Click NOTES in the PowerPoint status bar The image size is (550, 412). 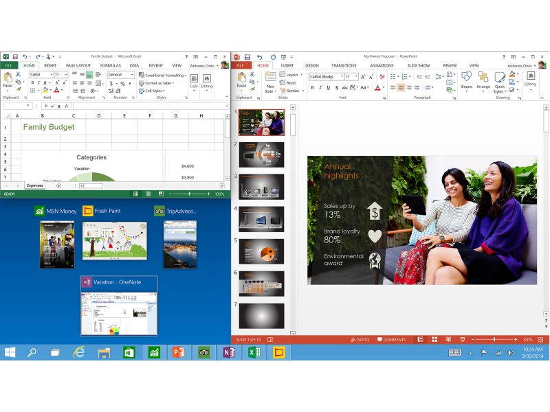point(362,339)
